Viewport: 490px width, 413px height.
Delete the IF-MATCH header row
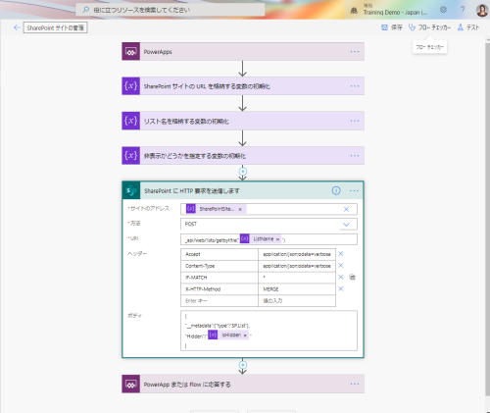point(340,277)
